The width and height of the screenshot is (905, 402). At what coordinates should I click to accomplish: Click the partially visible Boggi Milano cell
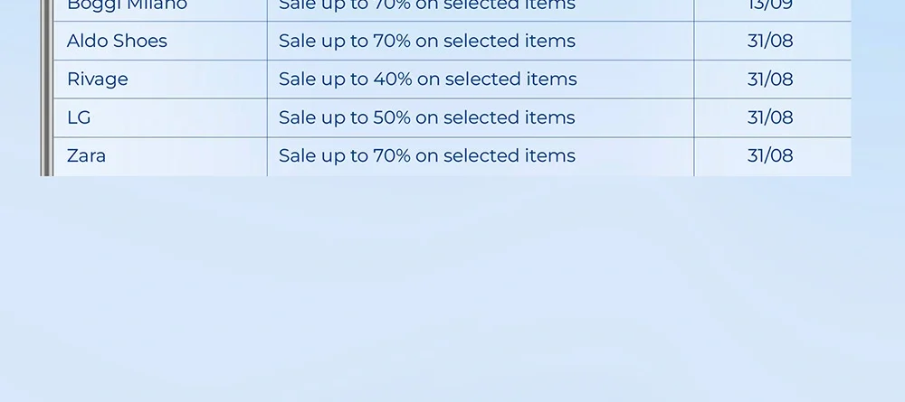[127, 6]
